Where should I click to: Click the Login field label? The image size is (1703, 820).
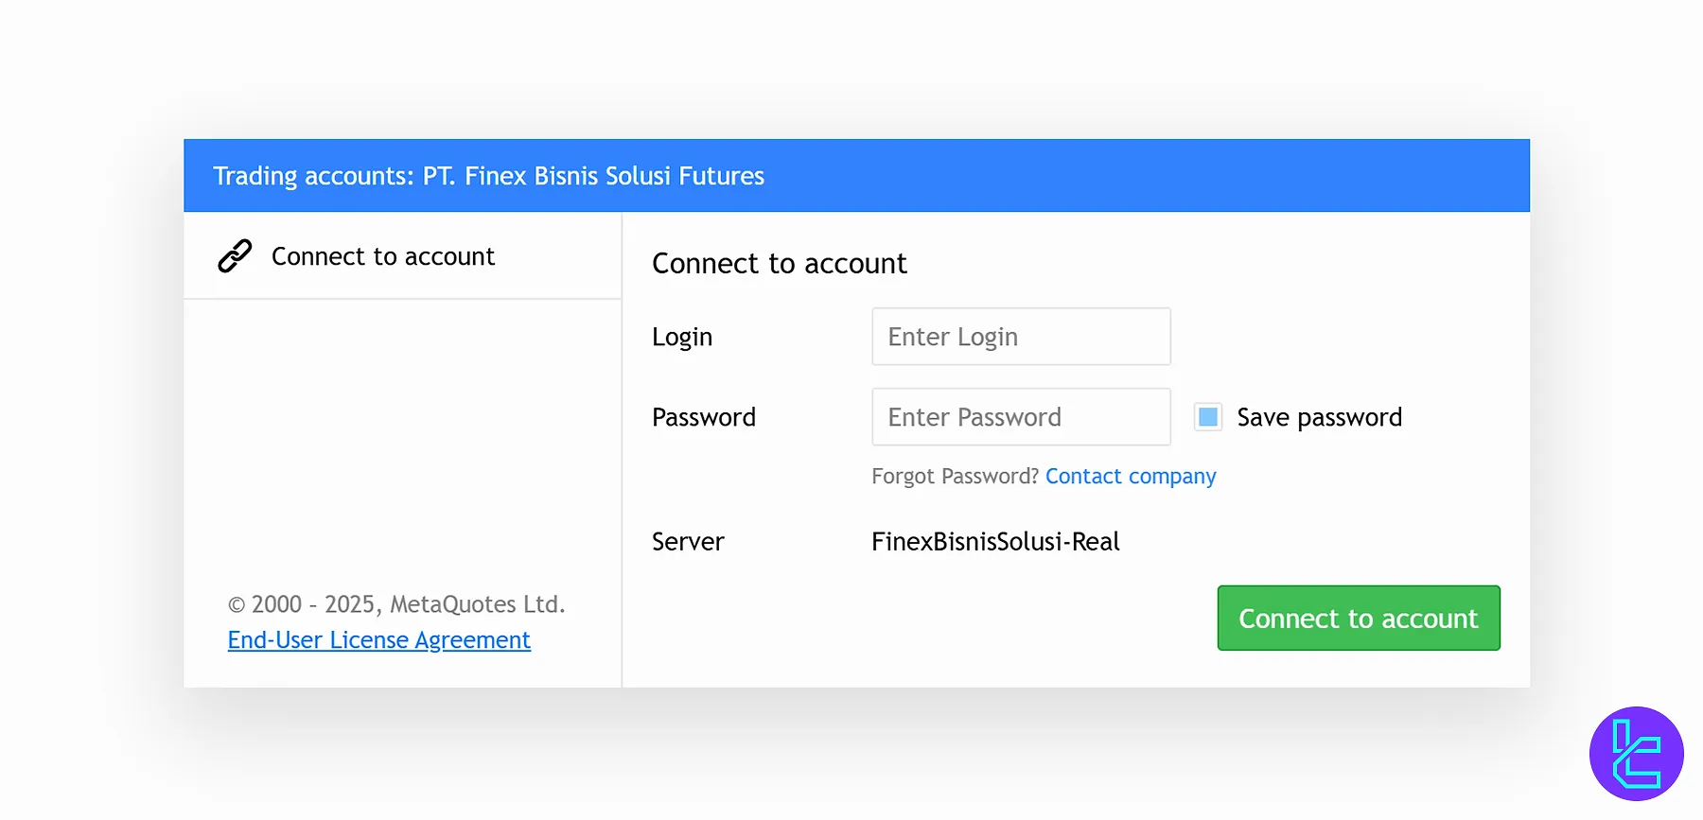681,338
